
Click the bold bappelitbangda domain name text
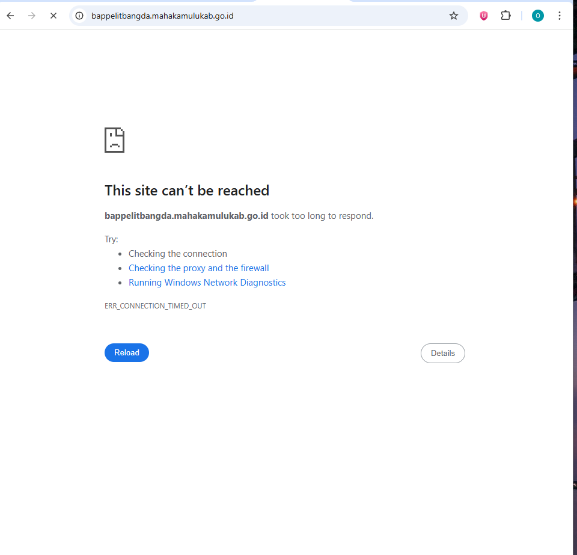tap(186, 216)
